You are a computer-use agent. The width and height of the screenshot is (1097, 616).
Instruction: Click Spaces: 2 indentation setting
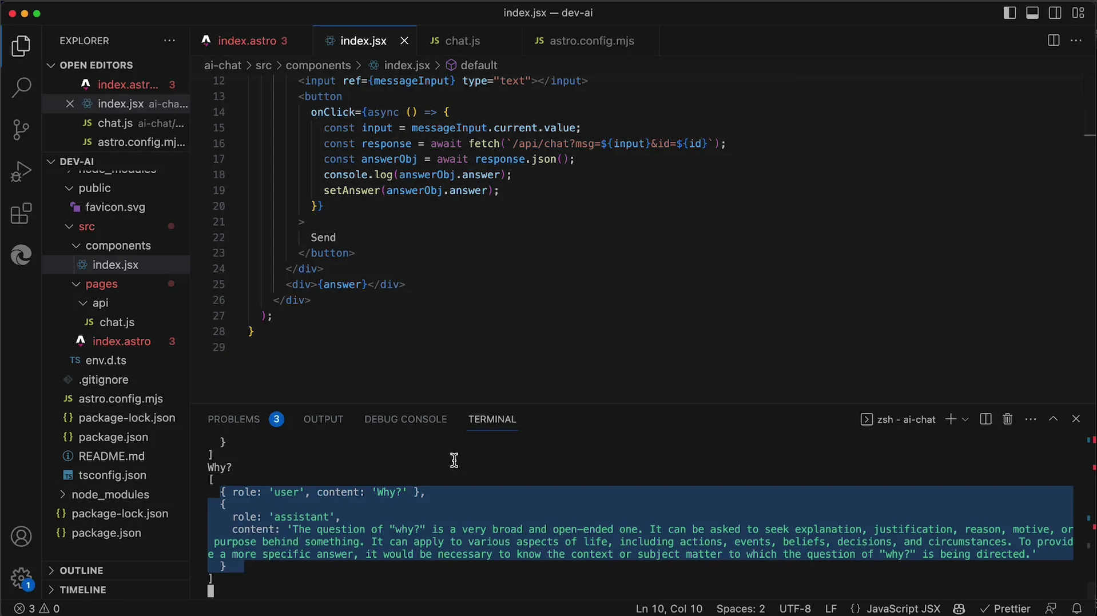740,609
